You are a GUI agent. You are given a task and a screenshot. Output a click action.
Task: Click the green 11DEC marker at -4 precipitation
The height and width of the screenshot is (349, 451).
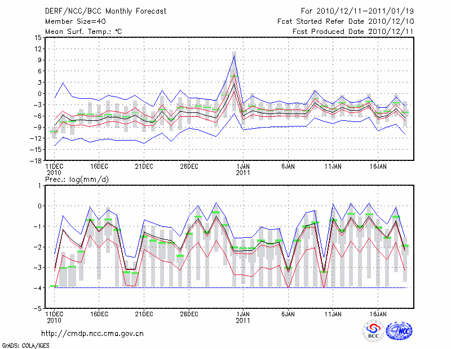pos(54,286)
